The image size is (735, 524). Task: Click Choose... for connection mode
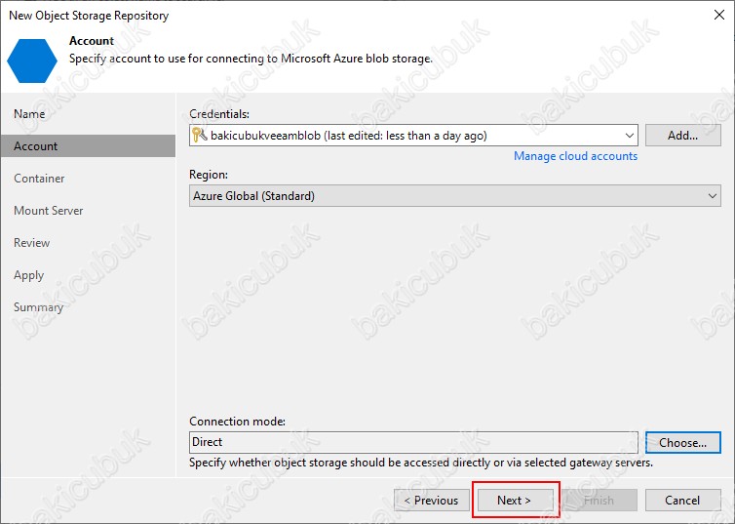coord(683,443)
